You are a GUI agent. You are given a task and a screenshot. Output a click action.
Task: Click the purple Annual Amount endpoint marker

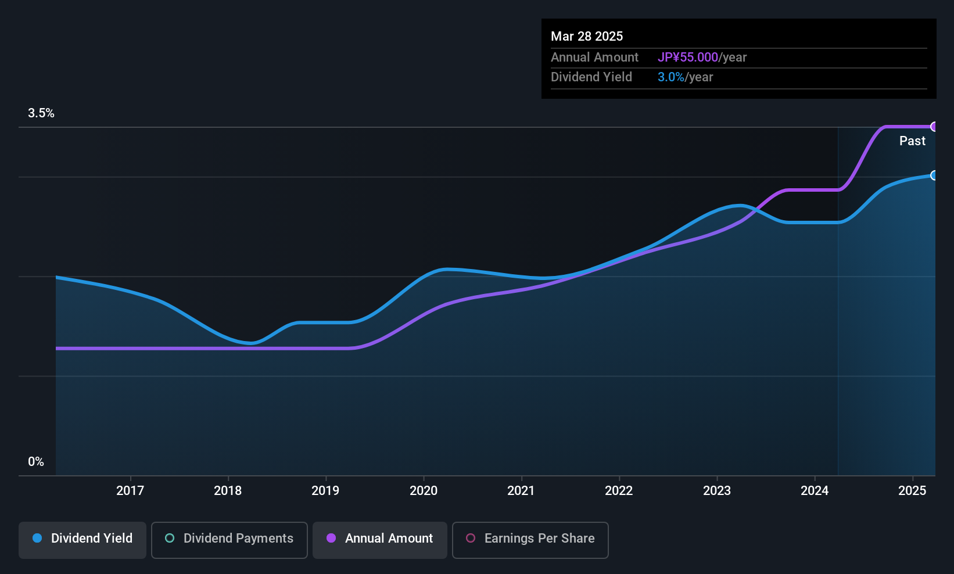pos(934,127)
